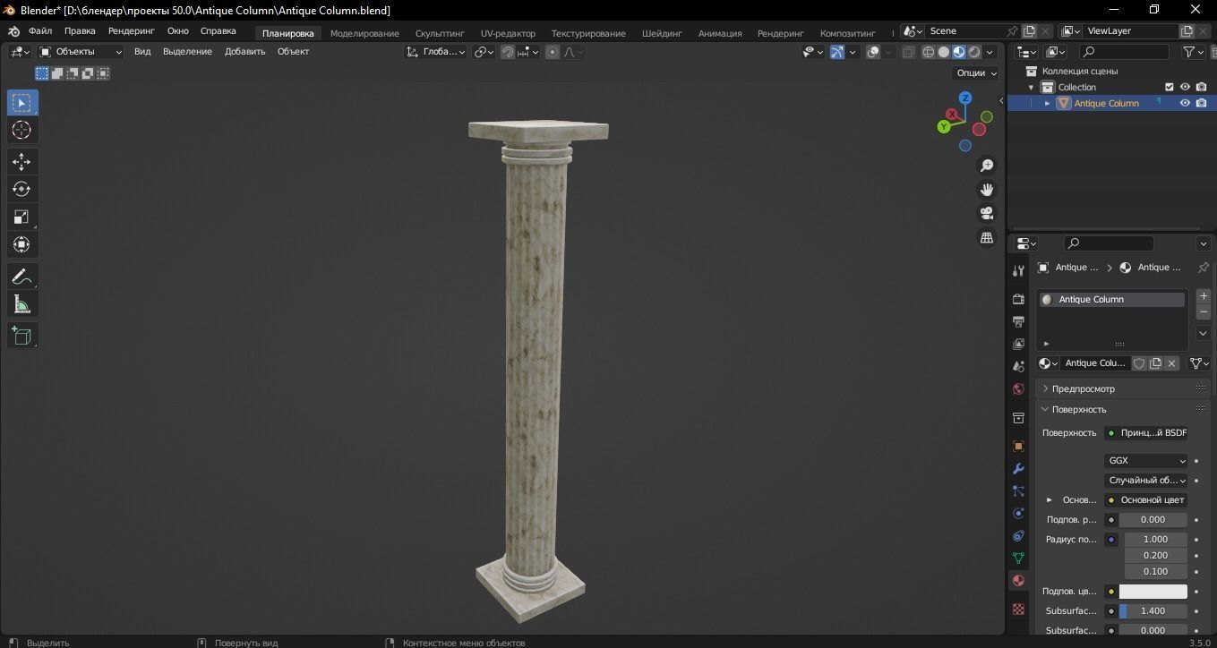Select the Scale tool
This screenshot has width=1217, height=648.
(21, 217)
